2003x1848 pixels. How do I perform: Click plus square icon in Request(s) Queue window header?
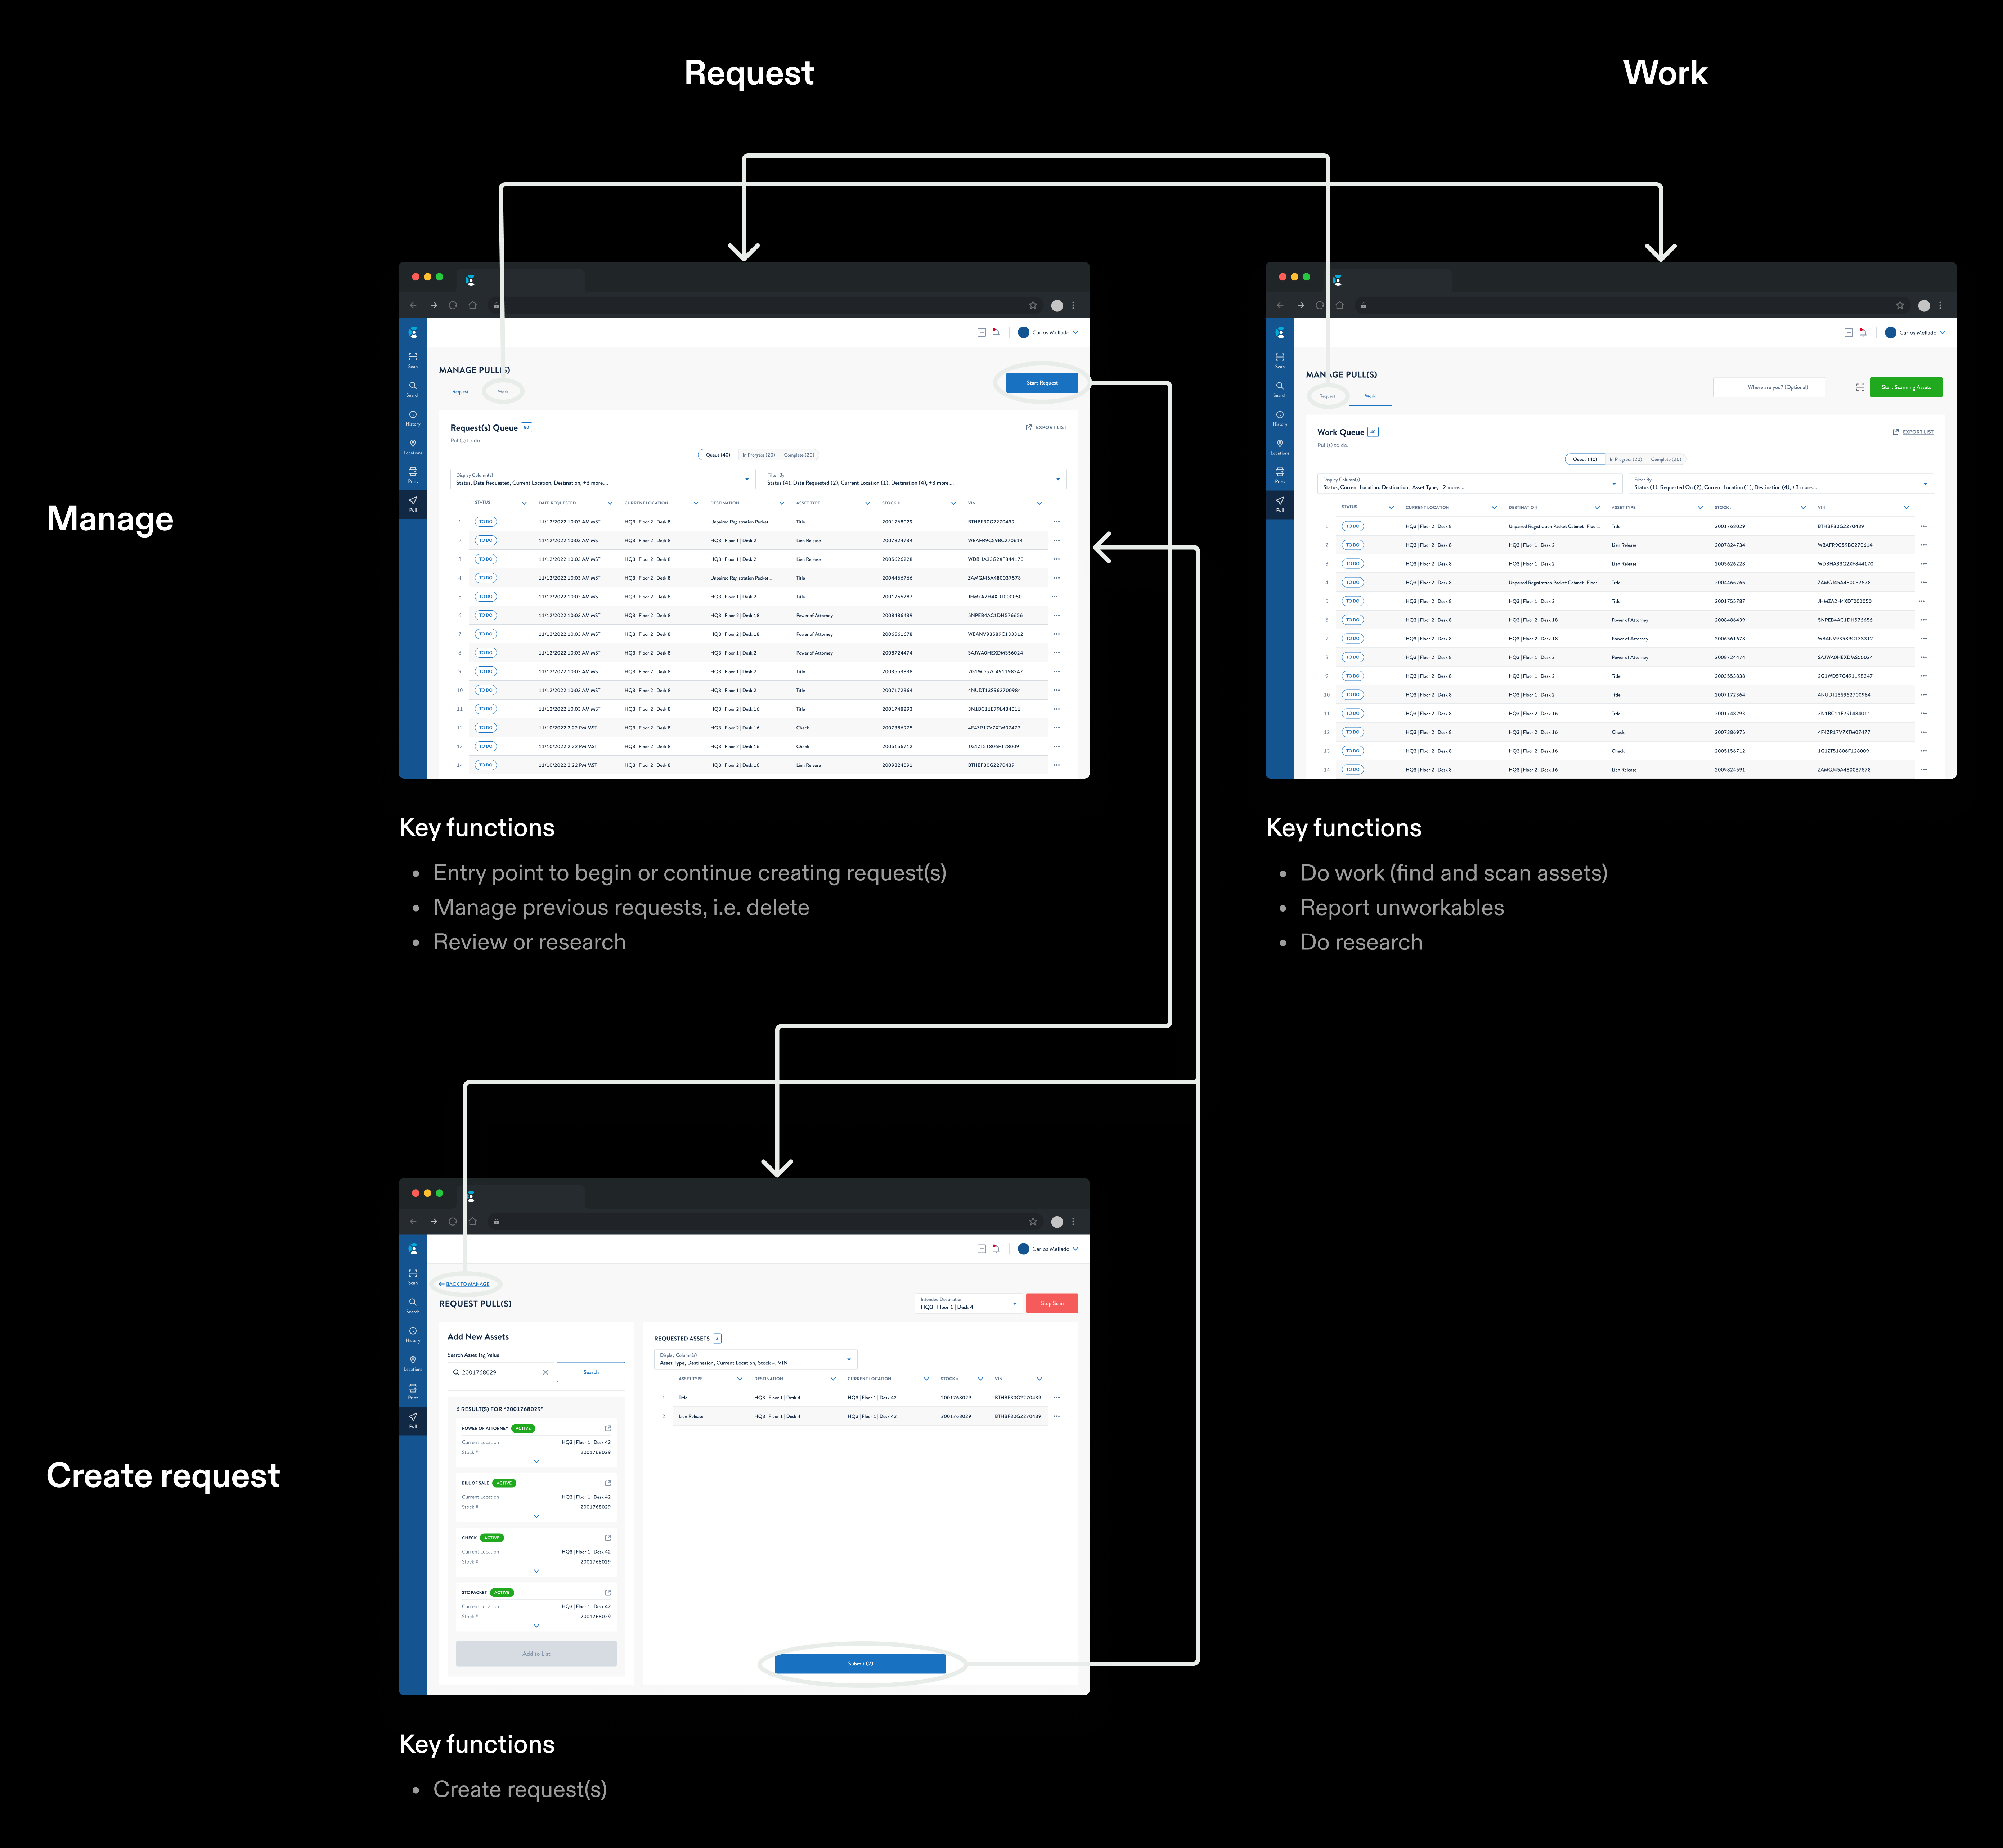[981, 332]
